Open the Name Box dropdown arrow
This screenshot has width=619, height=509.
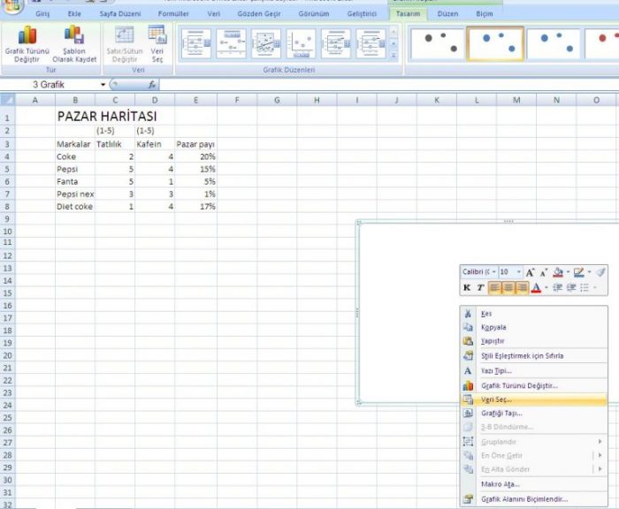[x=103, y=85]
